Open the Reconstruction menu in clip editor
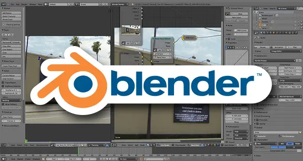The width and height of the screenshot is (303, 161). coord(42,145)
